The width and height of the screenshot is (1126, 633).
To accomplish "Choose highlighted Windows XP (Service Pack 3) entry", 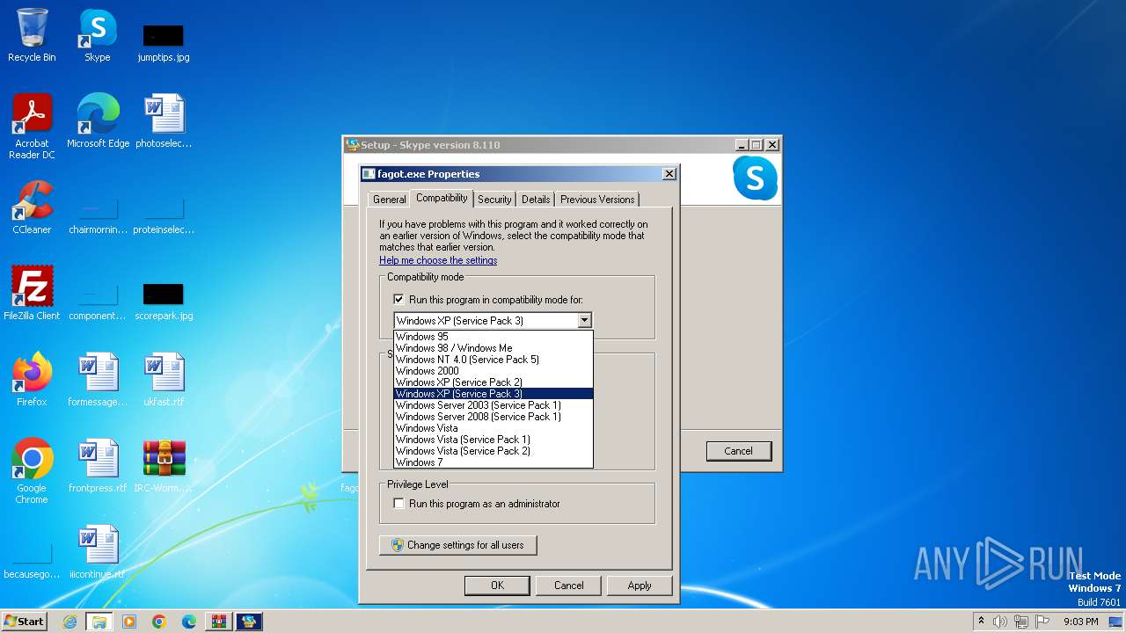I will pos(493,394).
